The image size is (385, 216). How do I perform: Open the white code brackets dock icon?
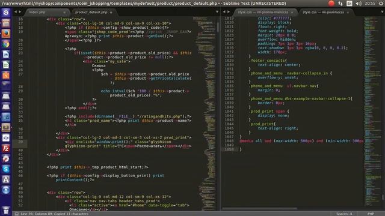click(6, 138)
